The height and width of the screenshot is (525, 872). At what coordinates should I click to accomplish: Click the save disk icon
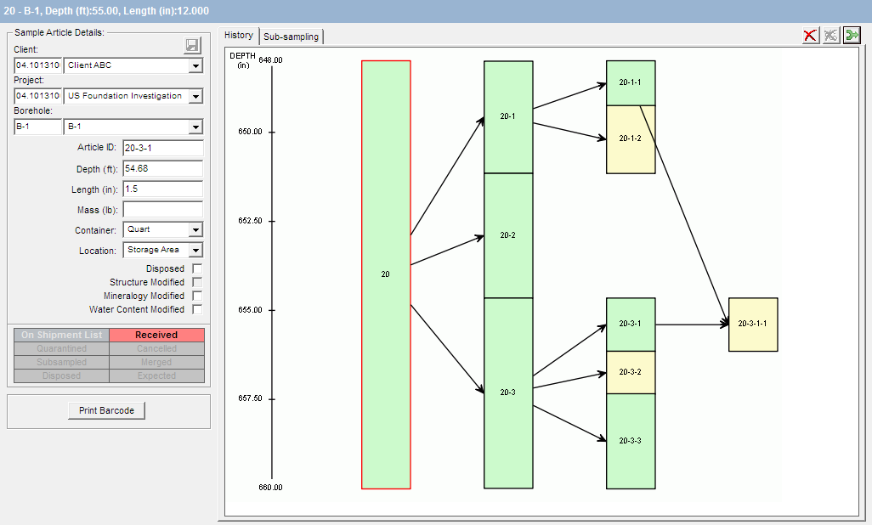pos(192,46)
